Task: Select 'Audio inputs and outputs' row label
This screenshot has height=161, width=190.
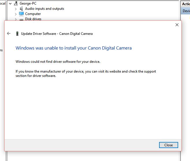Action: 44,9
